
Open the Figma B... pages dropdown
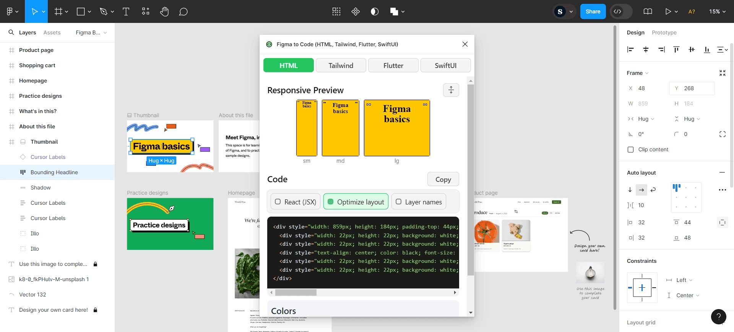click(91, 32)
